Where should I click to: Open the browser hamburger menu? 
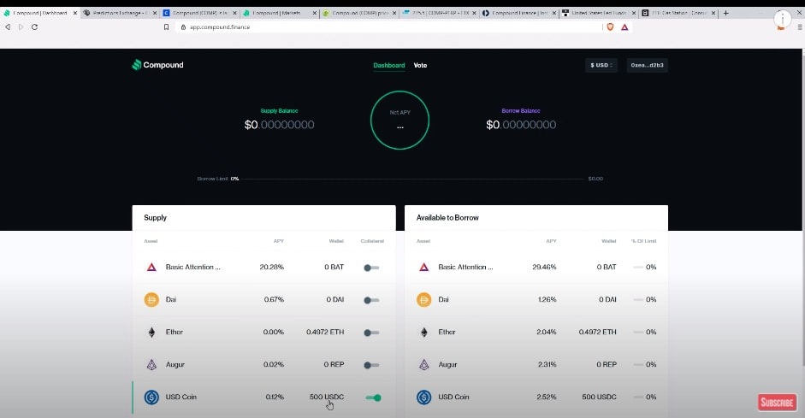(799, 26)
